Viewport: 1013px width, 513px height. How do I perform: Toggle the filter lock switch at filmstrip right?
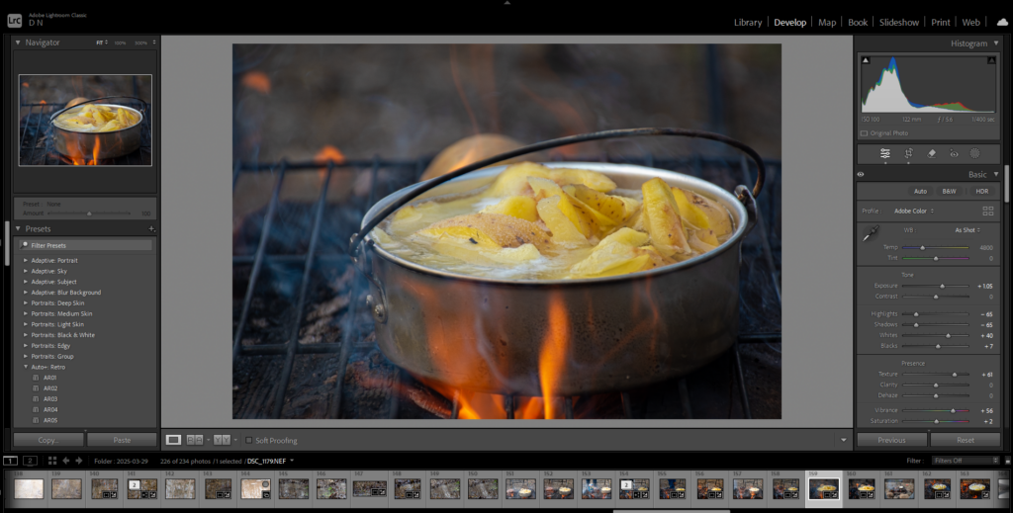click(1007, 461)
